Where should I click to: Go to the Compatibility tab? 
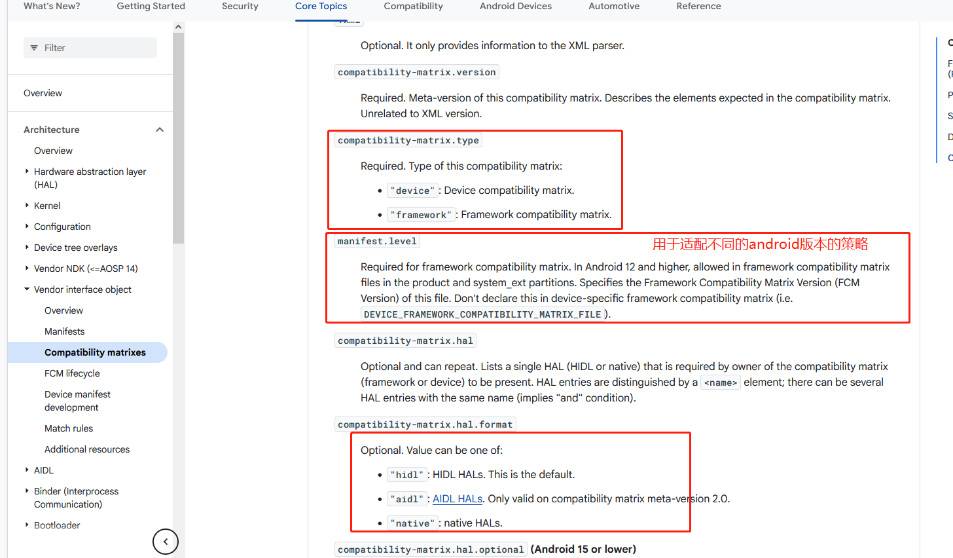click(x=413, y=7)
